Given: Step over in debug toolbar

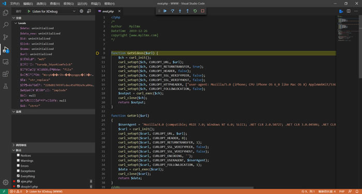Looking at the screenshot, I should coord(172,11).
